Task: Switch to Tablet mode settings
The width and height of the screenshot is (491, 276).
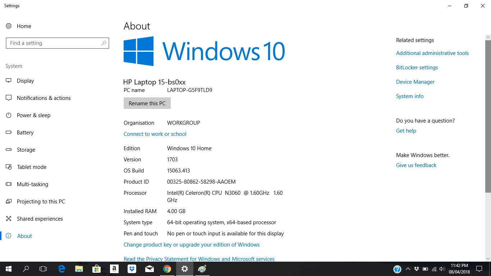Action: point(31,167)
